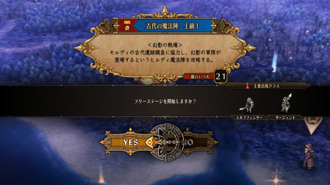The image size is (330, 185).
Task: Click the 古代の魔法陣 上級1 stage title
Action: tap(172, 26)
